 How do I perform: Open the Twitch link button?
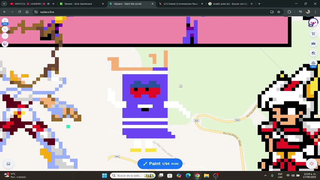[x=5, y=44]
